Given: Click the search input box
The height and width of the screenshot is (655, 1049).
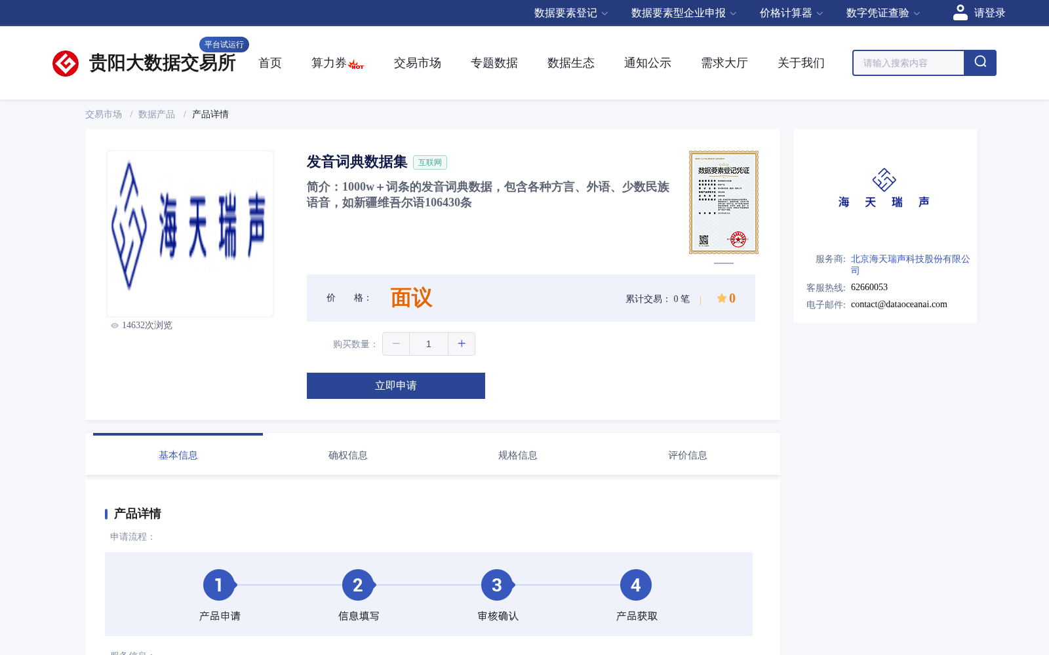Looking at the screenshot, I should pyautogui.click(x=909, y=63).
